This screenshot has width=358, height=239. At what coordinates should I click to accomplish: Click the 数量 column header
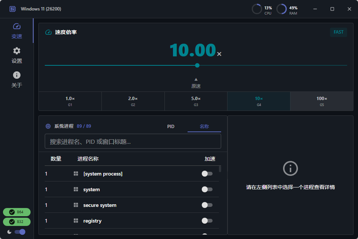tap(56, 159)
